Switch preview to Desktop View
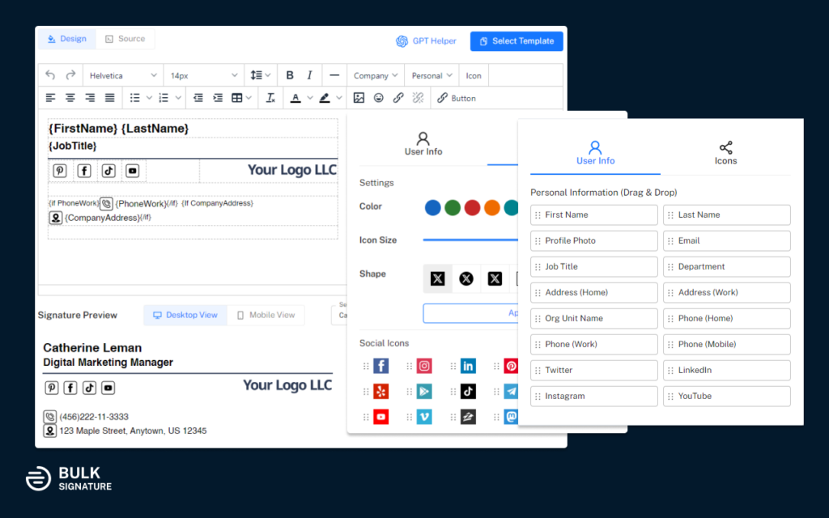Screen dimensions: 829x518 tap(185, 315)
